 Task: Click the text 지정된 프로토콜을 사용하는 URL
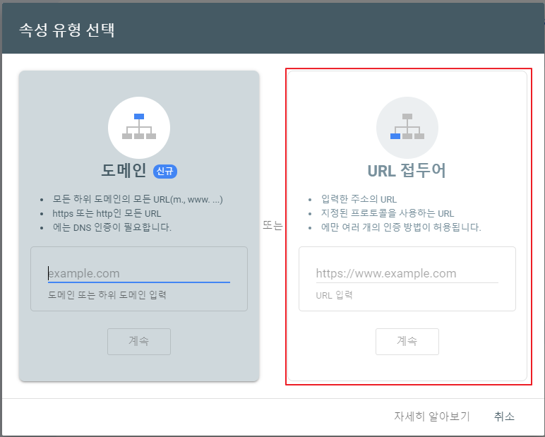tap(388, 213)
